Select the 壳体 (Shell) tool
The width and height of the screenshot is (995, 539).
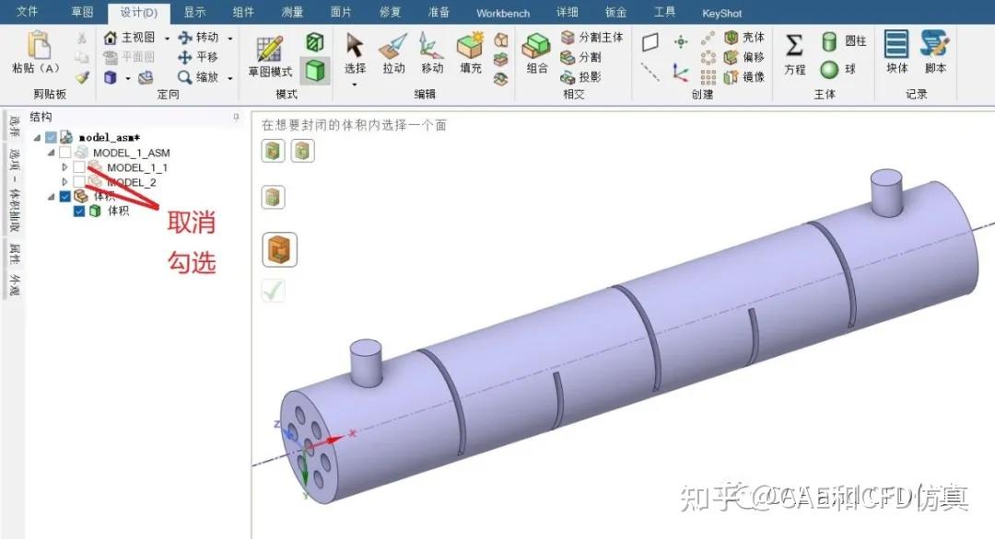(741, 38)
